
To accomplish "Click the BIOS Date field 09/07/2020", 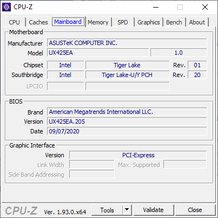I will (127, 131).
